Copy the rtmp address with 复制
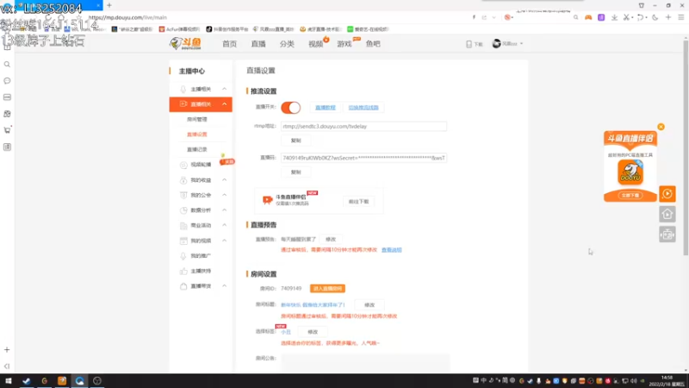Image resolution: width=689 pixels, height=388 pixels. coord(295,141)
